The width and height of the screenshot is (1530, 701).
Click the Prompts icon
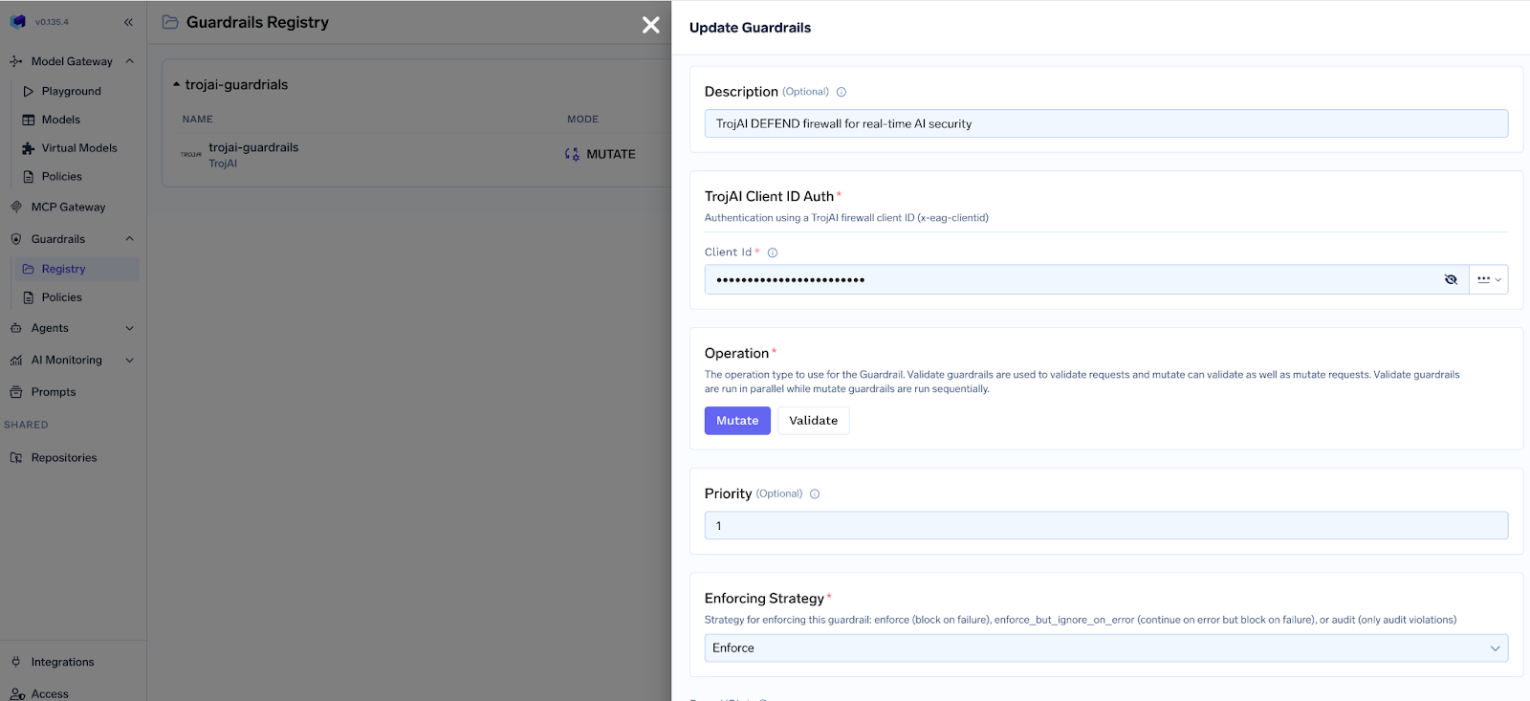[16, 392]
